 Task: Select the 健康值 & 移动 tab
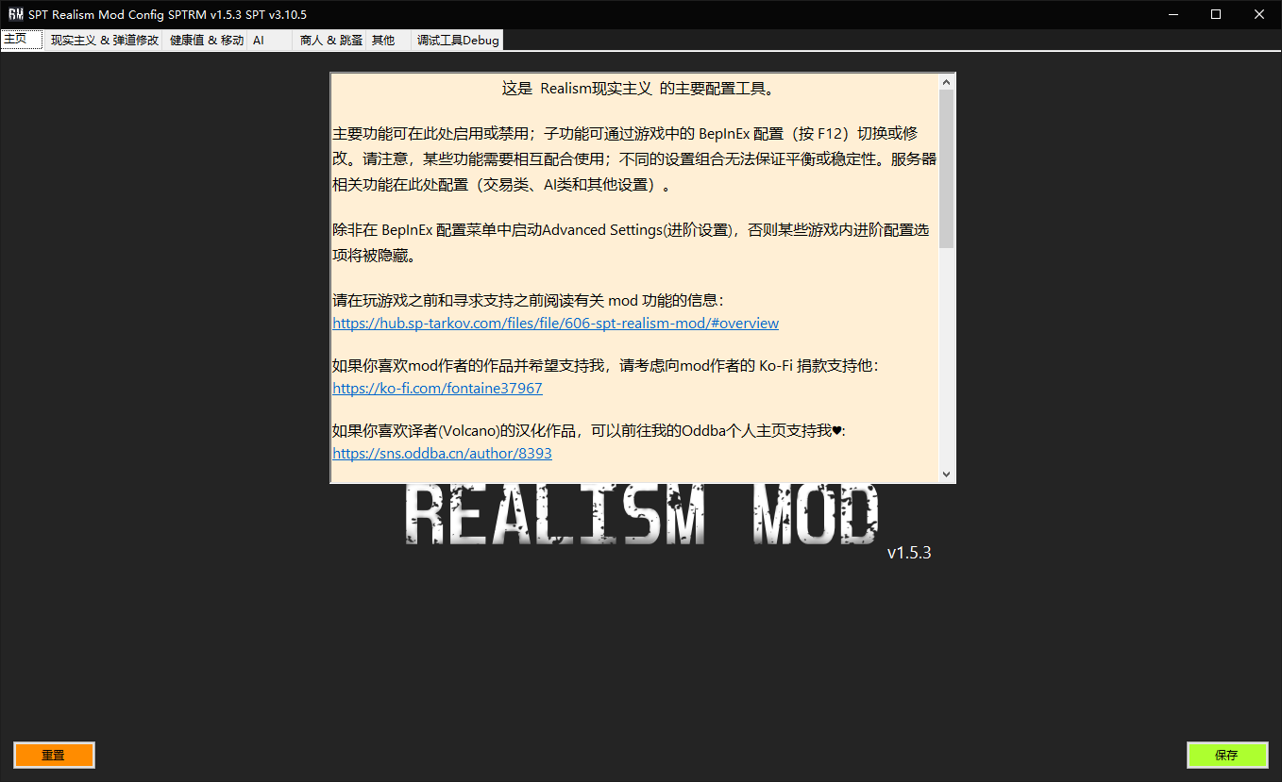tap(206, 41)
